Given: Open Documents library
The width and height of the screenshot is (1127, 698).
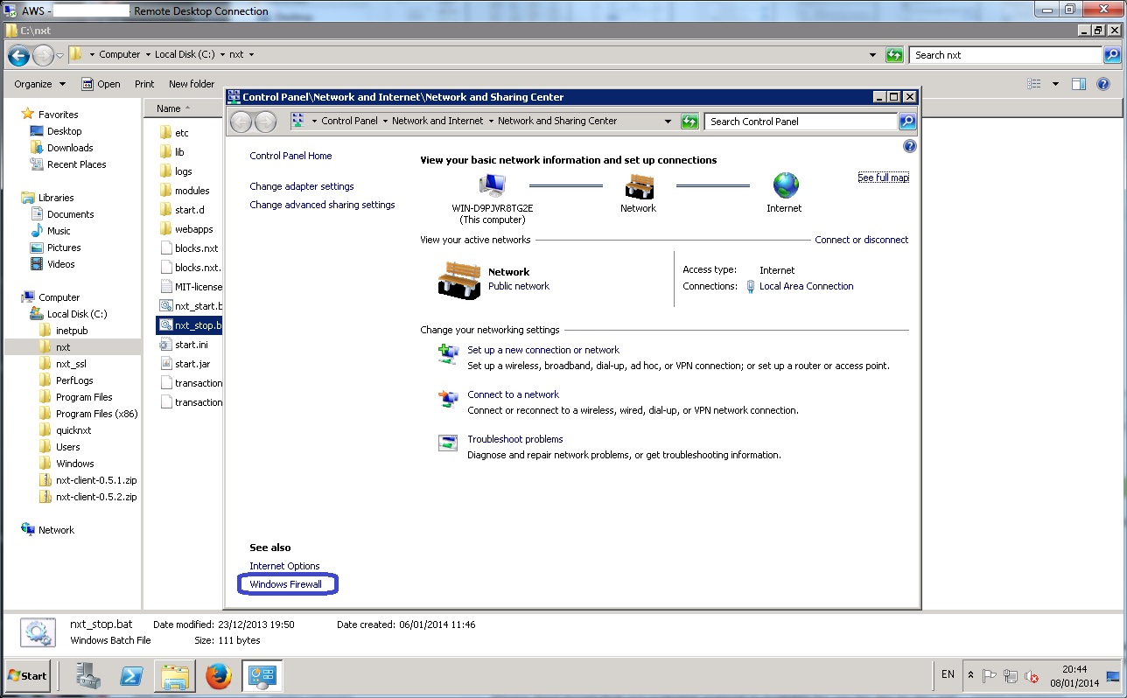Looking at the screenshot, I should 70,214.
